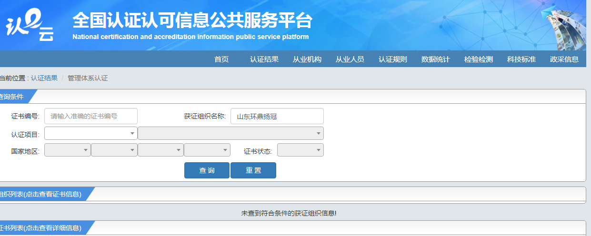This screenshot has height=236, width=591.
Task: Click the 证书状态 field label
Action: [258, 151]
